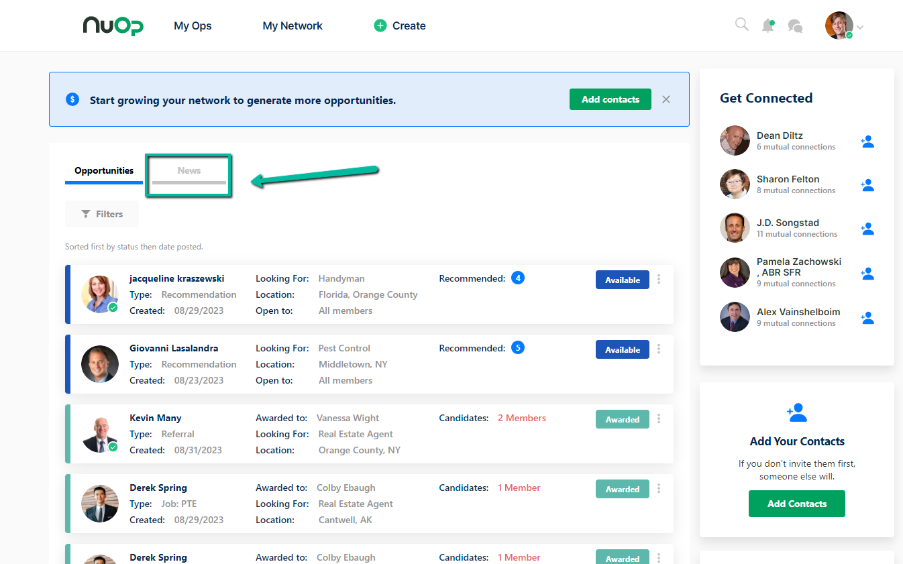
Task: Open more options for Derek Spring PTE row
Action: point(659,488)
